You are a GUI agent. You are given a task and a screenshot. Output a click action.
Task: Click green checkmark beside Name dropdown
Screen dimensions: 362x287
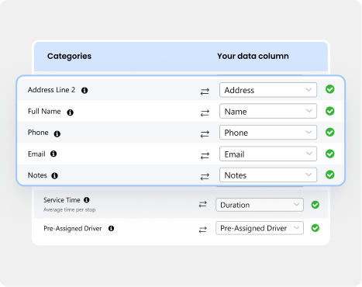pos(330,111)
